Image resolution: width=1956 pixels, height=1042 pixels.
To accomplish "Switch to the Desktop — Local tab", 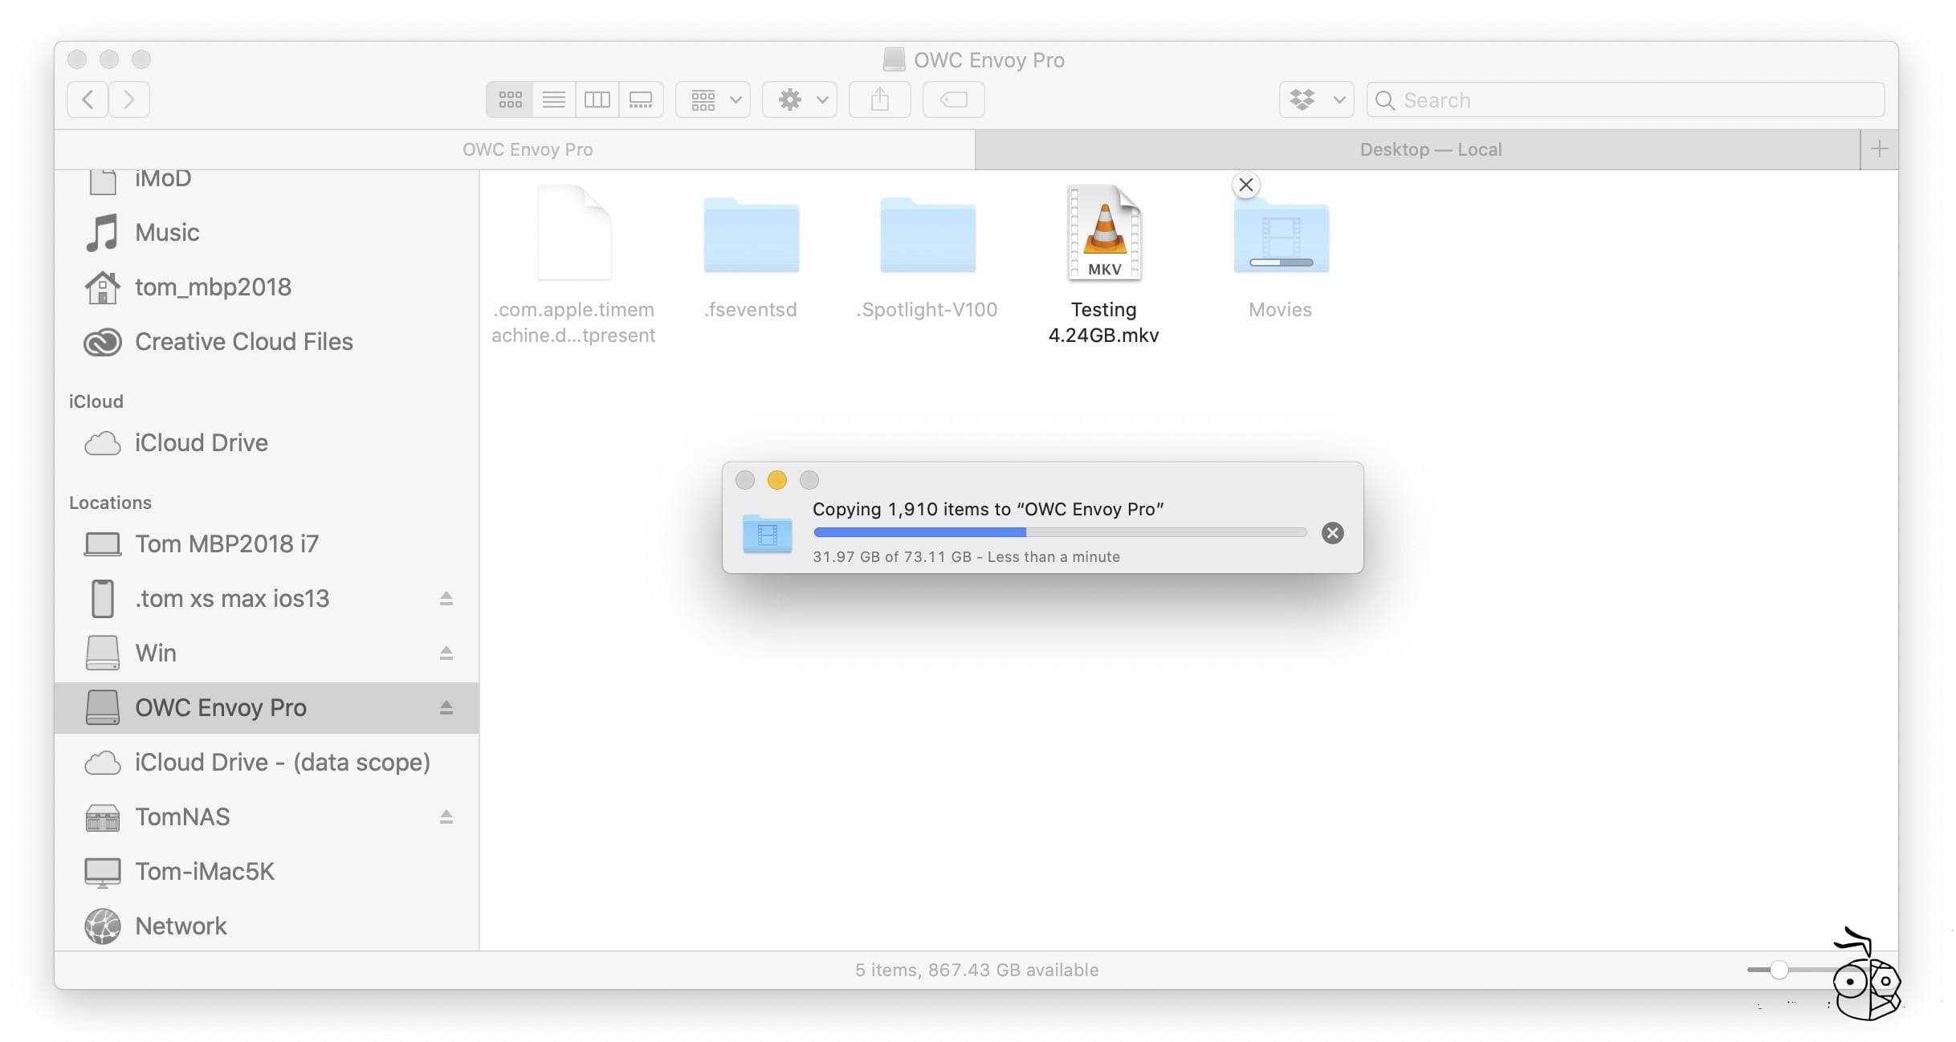I will (1429, 149).
